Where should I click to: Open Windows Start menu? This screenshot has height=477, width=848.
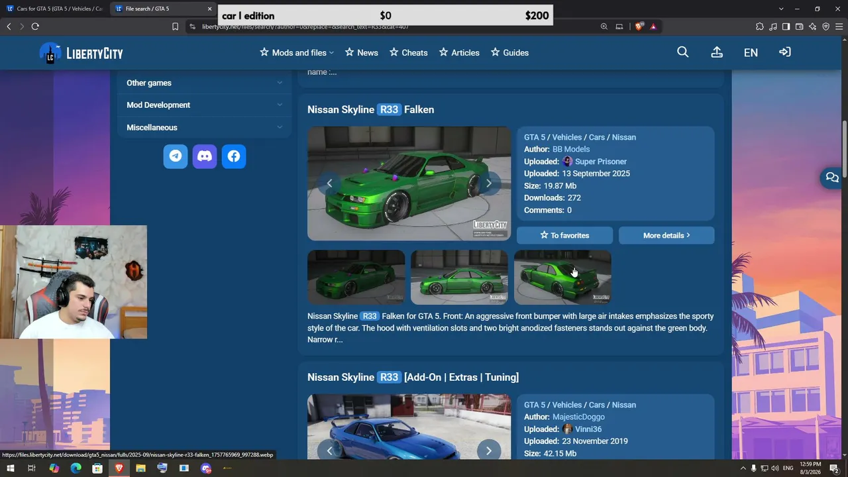(10, 468)
